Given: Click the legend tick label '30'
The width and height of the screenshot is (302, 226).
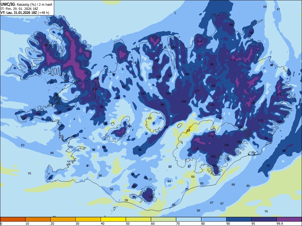Looking at the screenshot, I should (77, 224).
